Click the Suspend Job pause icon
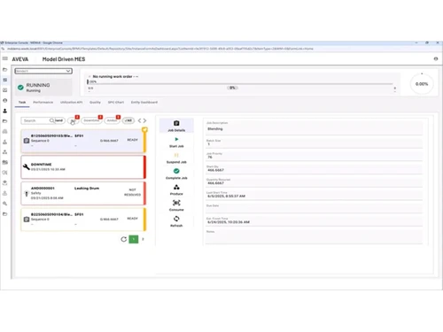The height and width of the screenshot is (332, 443). pos(176,155)
